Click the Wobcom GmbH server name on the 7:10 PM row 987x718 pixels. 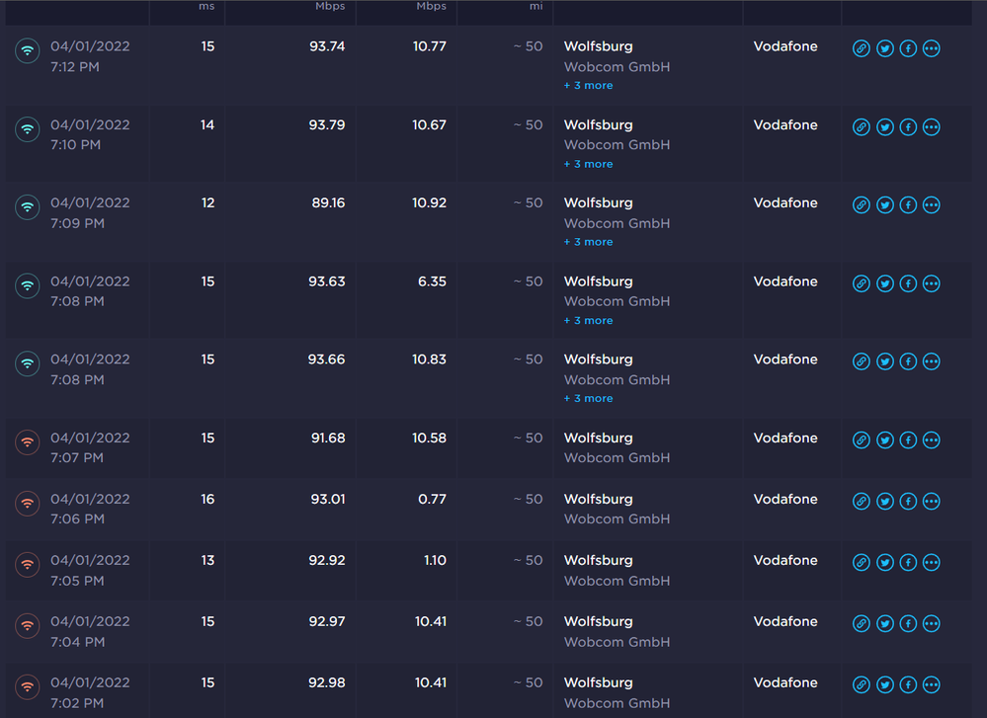tap(617, 144)
